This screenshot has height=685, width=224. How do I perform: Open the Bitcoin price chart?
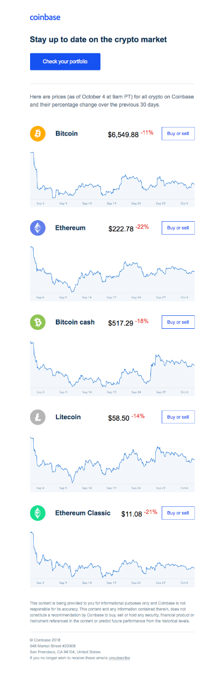(x=112, y=179)
